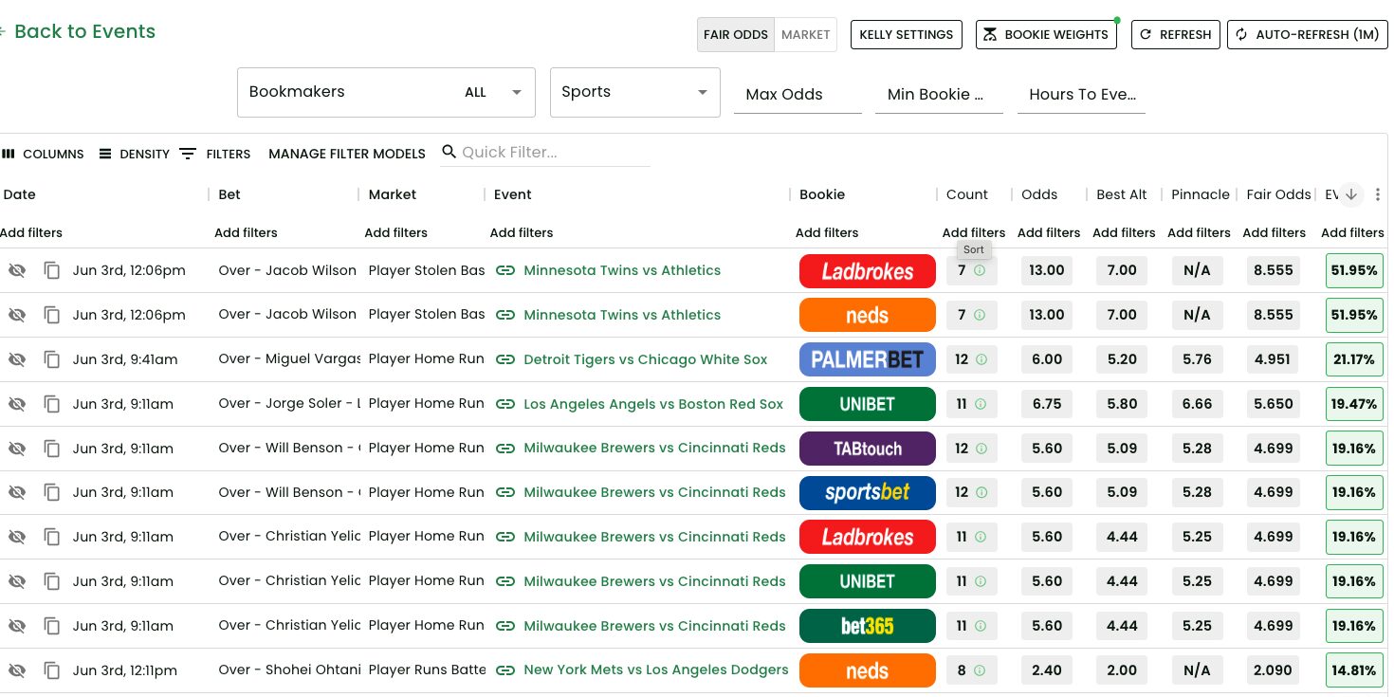Add filters under Pinnacle column
The image size is (1394, 697).
(1199, 232)
